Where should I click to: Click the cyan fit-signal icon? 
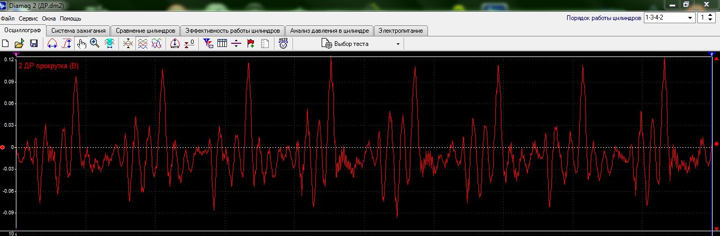110,44
